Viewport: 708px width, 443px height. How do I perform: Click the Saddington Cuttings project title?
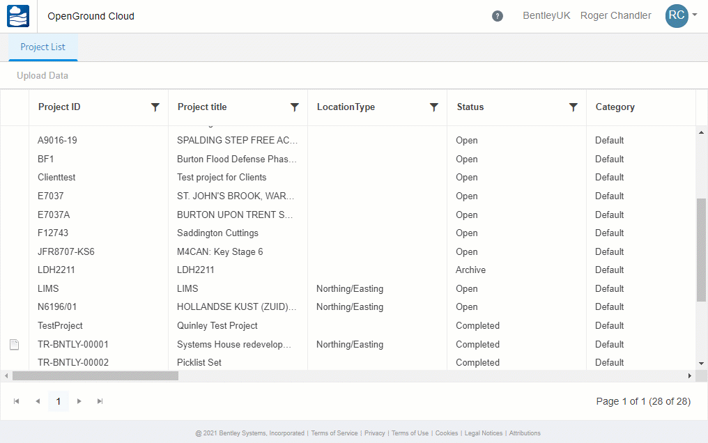(x=217, y=233)
